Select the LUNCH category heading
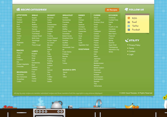 pos(35,51)
